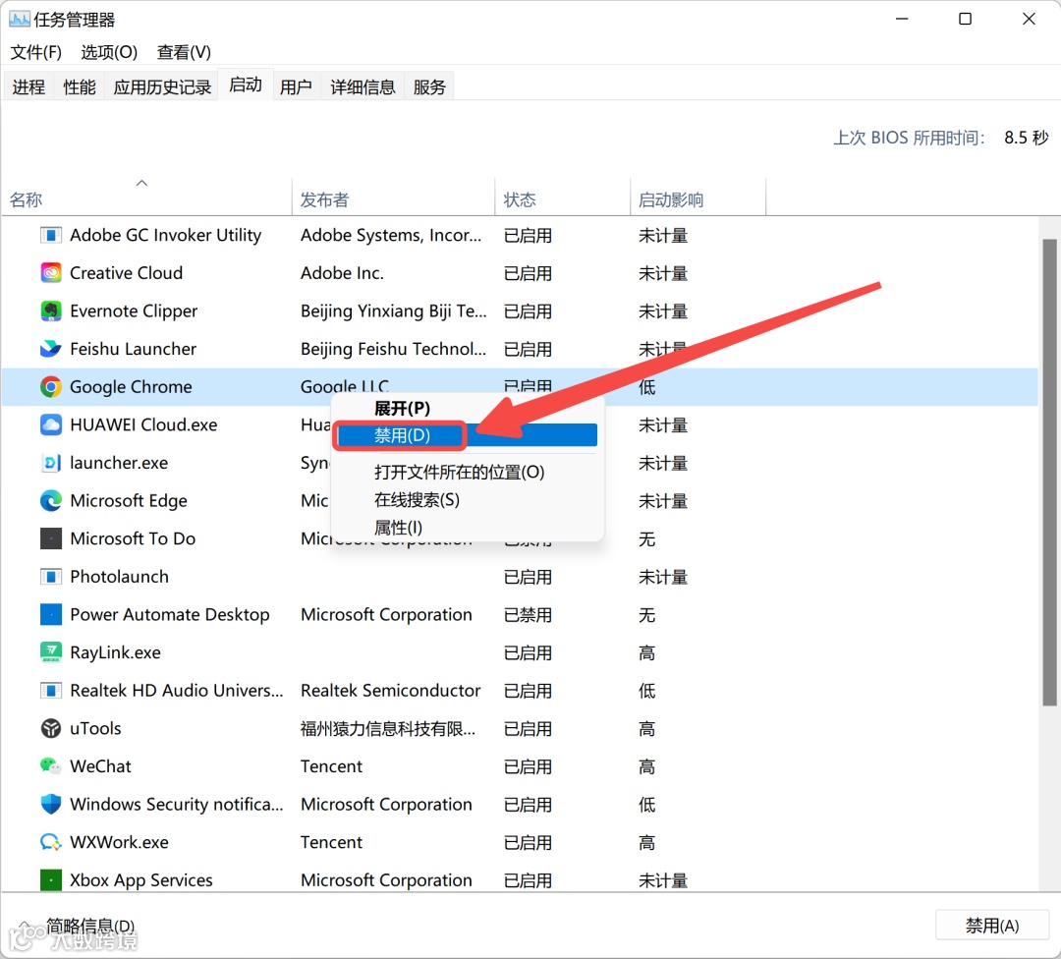Select the Feishu Launcher icon

click(x=51, y=349)
